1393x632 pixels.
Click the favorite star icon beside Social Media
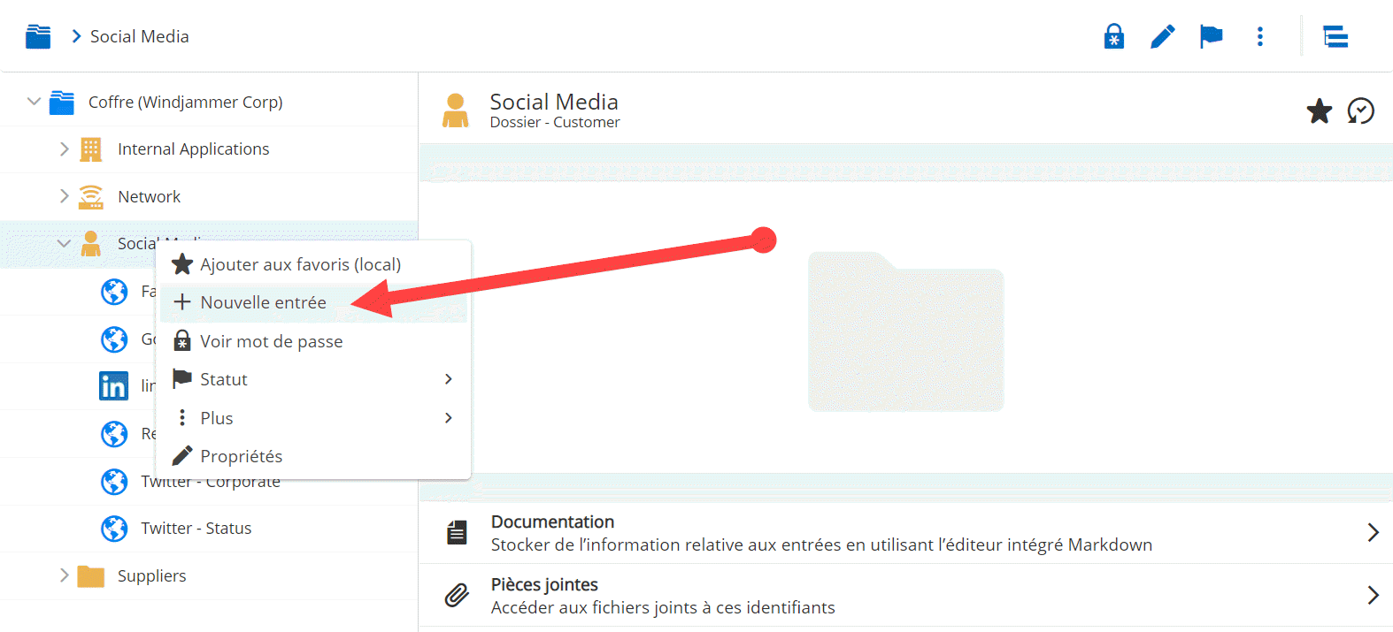[1319, 111]
